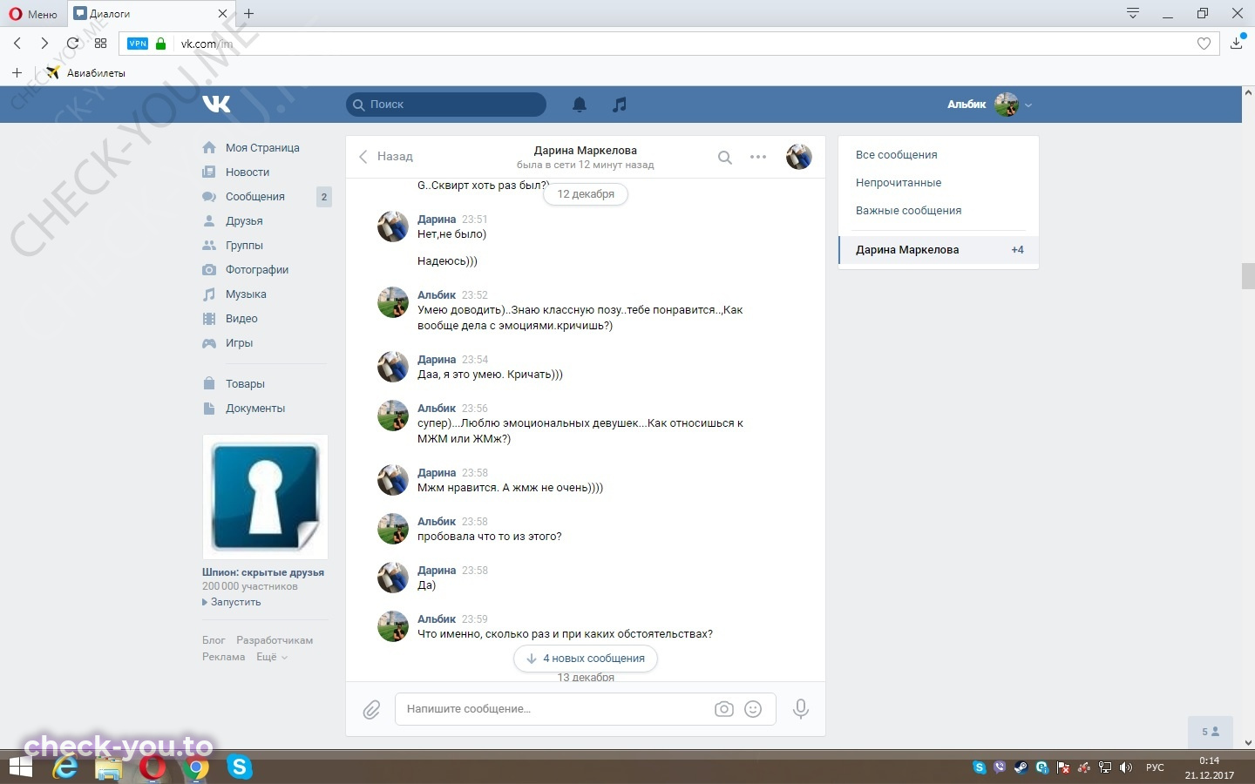Image resolution: width=1255 pixels, height=784 pixels.
Task: Click the VK logo in header
Action: click(x=216, y=105)
